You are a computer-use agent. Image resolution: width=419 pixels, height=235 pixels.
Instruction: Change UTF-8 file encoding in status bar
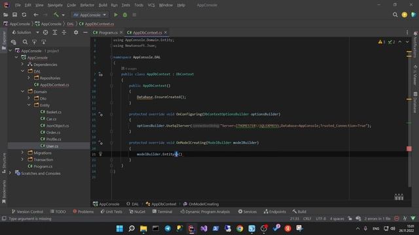click(321, 219)
